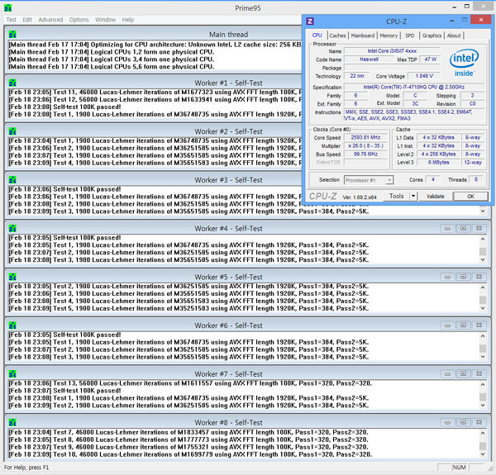The image size is (496, 475).
Task: Close the Worker #4 child window
Action: coord(479,228)
